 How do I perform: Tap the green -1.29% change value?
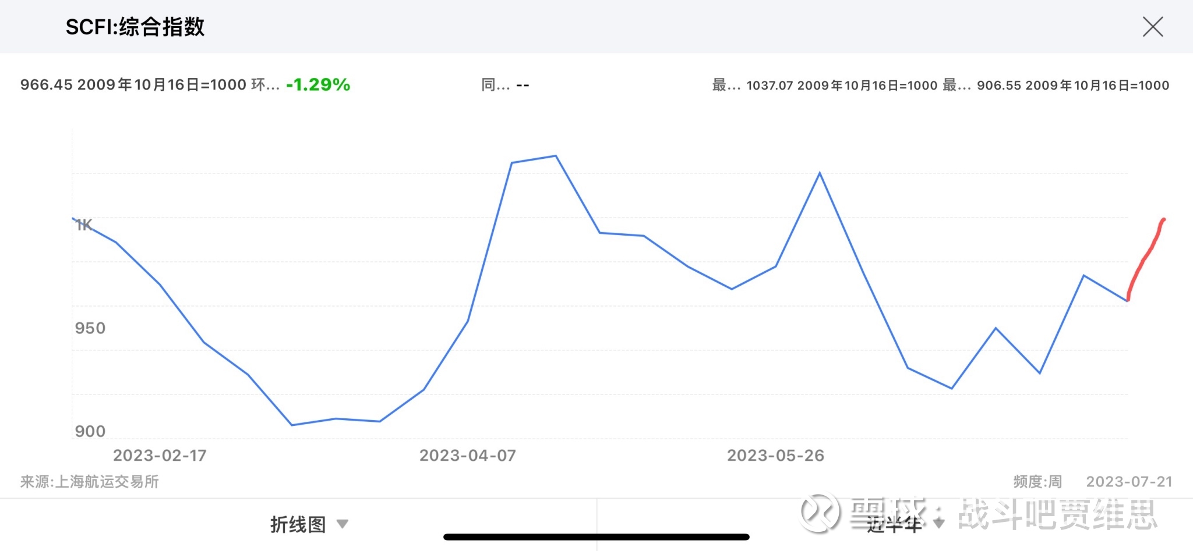pos(318,85)
